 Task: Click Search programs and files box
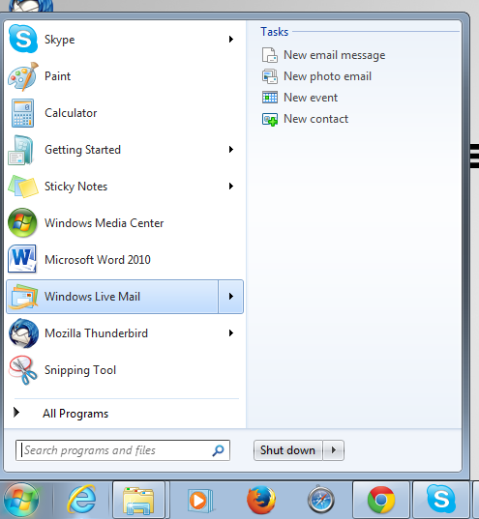[x=123, y=450]
